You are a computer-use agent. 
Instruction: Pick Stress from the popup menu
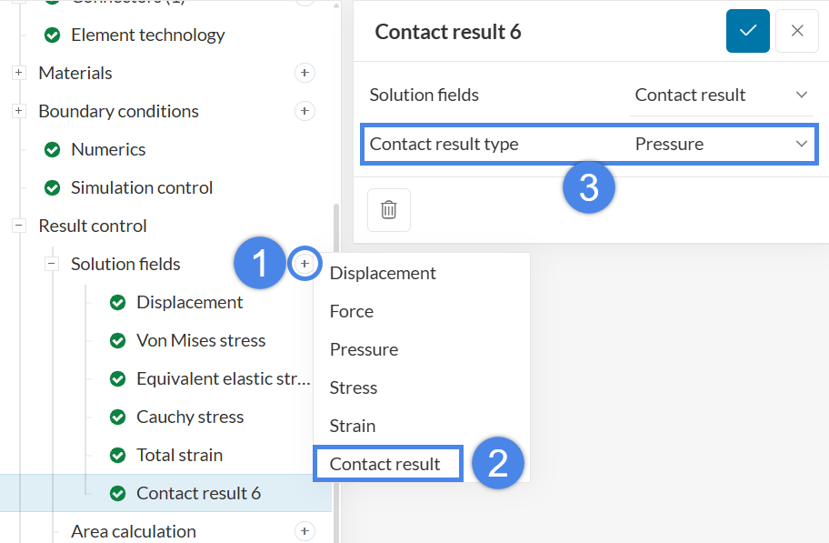(354, 387)
